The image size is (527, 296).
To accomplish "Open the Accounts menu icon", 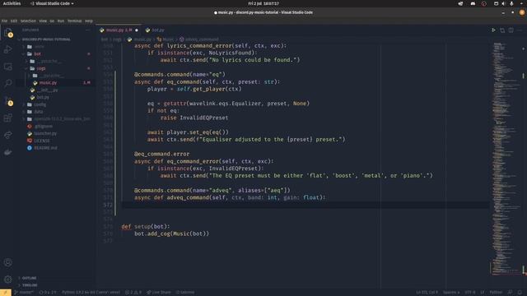I will [8, 262].
